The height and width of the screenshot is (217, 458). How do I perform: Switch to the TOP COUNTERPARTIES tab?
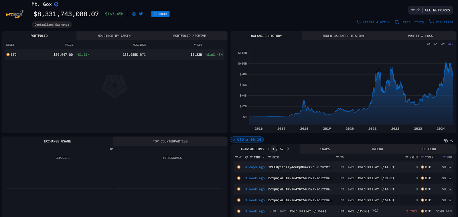[x=170, y=141]
